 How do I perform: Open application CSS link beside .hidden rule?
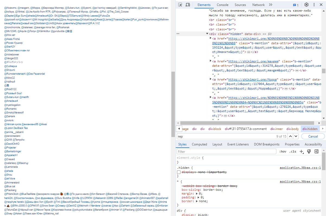tap(300, 168)
